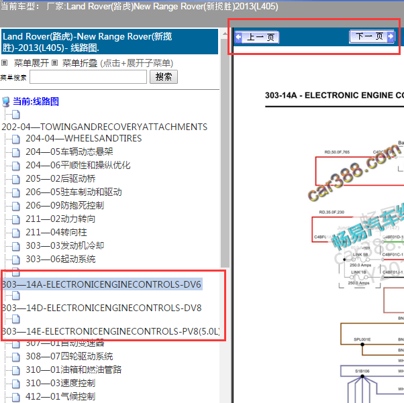Image resolution: width=404 pixels, height=403 pixels.
Task: Click the 303-14A ELECTRONIC ENGINE diagram title
Action: 334,95
